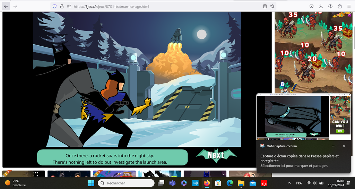Launch Microsoft Edge from the taskbar
The image size is (355, 189).
click(230, 183)
